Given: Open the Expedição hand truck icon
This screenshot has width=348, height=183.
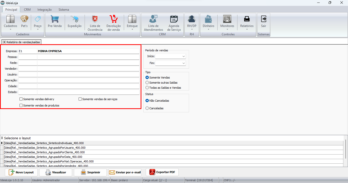Looking at the screenshot, I should (75, 19).
